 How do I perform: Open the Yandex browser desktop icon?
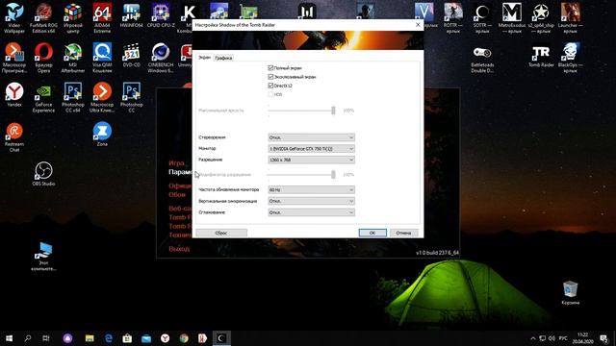tap(14, 94)
